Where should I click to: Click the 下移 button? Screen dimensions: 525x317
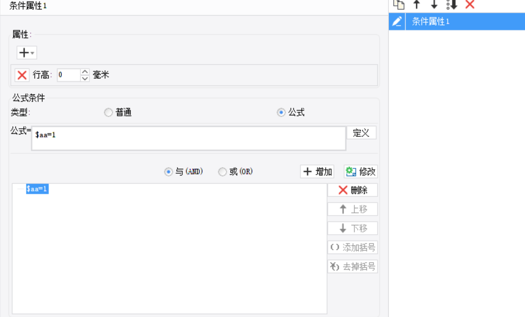[x=352, y=228]
